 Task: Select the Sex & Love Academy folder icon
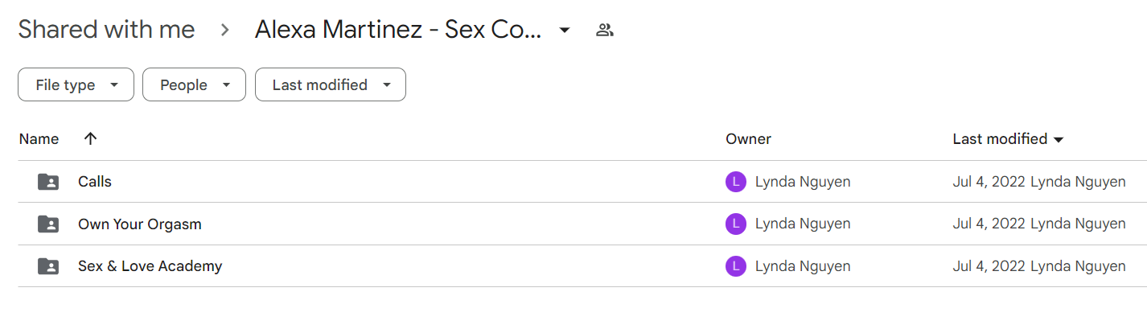[x=48, y=265]
